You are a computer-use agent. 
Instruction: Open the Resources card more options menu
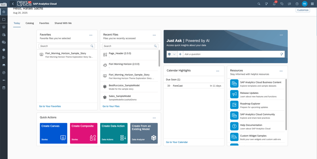click(281, 71)
